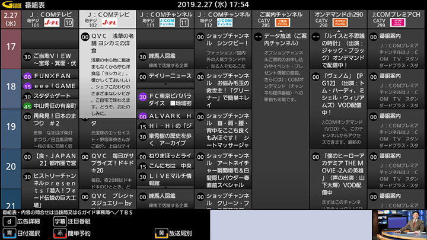
Task: Select 17:30 練馬人図鑑 program
Action: click(x=165, y=59)
